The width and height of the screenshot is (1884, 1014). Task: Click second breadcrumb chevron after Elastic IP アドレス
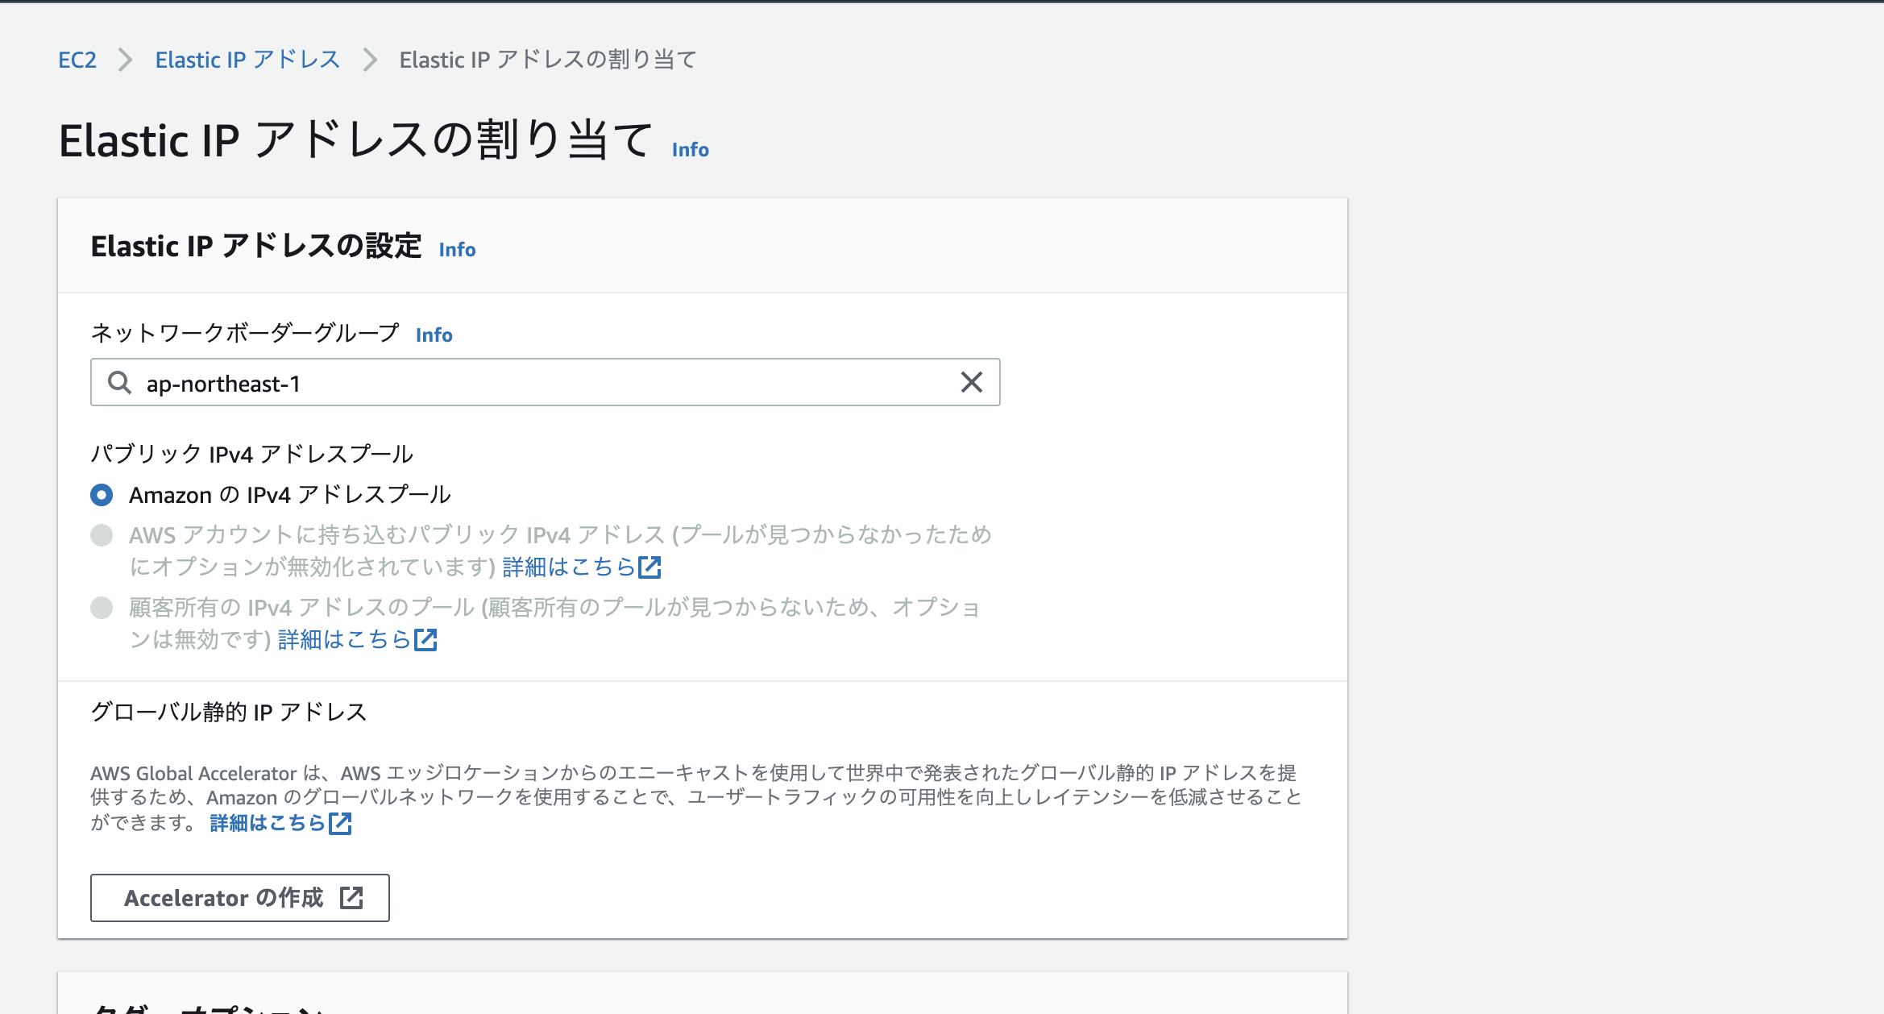[x=370, y=60]
